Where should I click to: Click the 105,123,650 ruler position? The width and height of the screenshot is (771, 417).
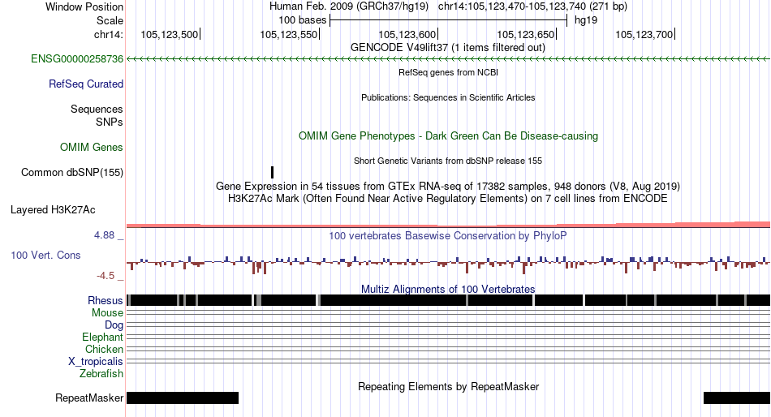[x=526, y=34]
